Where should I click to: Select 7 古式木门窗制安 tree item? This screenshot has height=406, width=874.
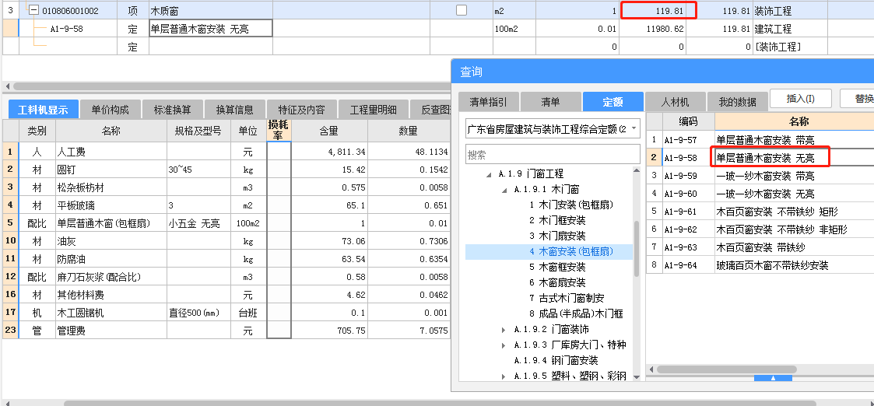point(567,299)
